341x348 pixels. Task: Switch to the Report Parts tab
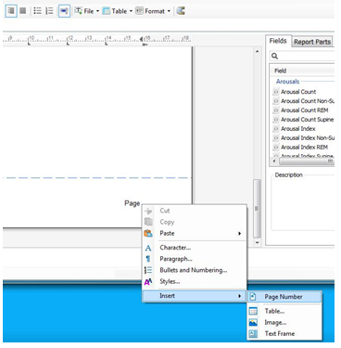click(x=312, y=42)
